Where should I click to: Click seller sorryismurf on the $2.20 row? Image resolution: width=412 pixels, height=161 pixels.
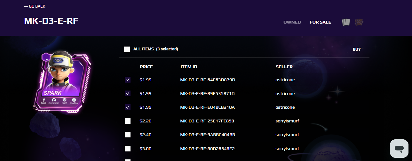287,121
